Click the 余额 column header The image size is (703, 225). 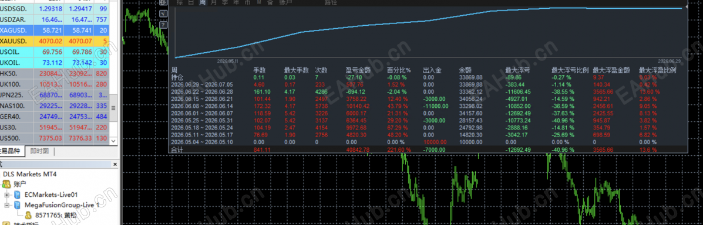465,70
